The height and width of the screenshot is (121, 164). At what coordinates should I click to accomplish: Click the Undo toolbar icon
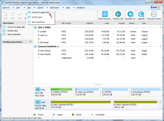5,14
